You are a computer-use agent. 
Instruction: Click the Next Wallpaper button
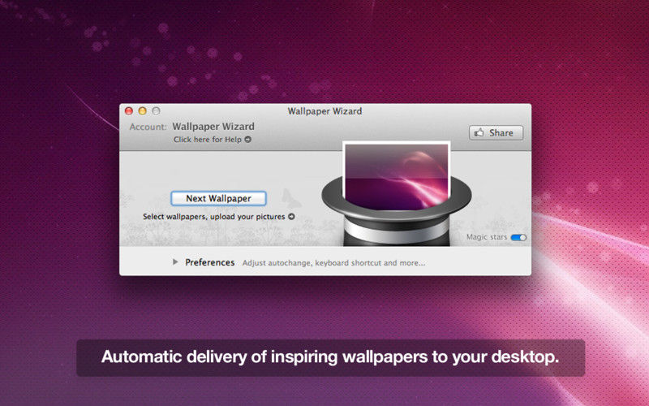[x=218, y=198]
